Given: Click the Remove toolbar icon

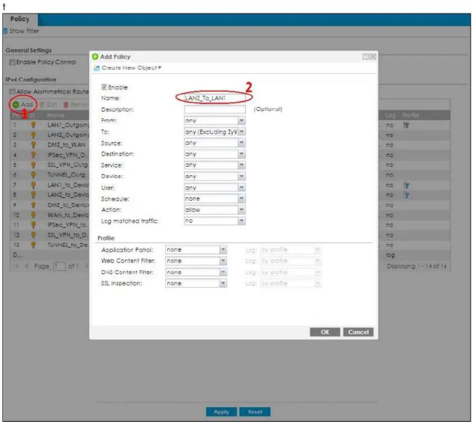Looking at the screenshot, I should point(65,104).
